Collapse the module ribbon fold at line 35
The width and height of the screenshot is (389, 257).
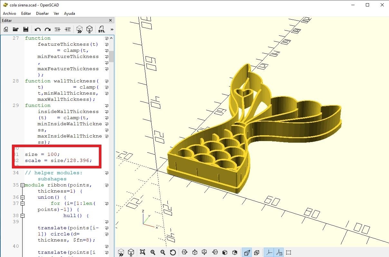22,185
